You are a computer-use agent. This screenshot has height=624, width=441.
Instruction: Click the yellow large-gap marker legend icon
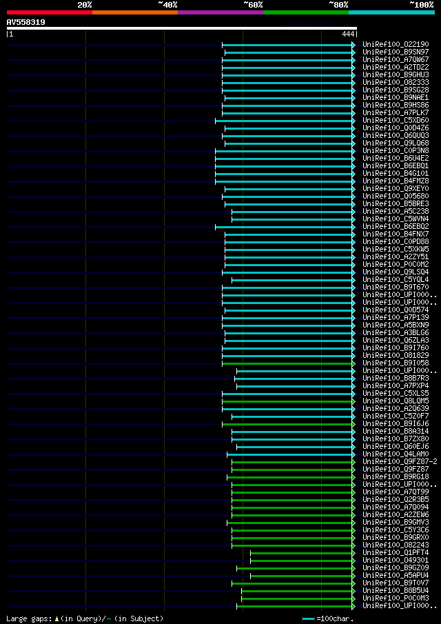[x=57, y=618]
